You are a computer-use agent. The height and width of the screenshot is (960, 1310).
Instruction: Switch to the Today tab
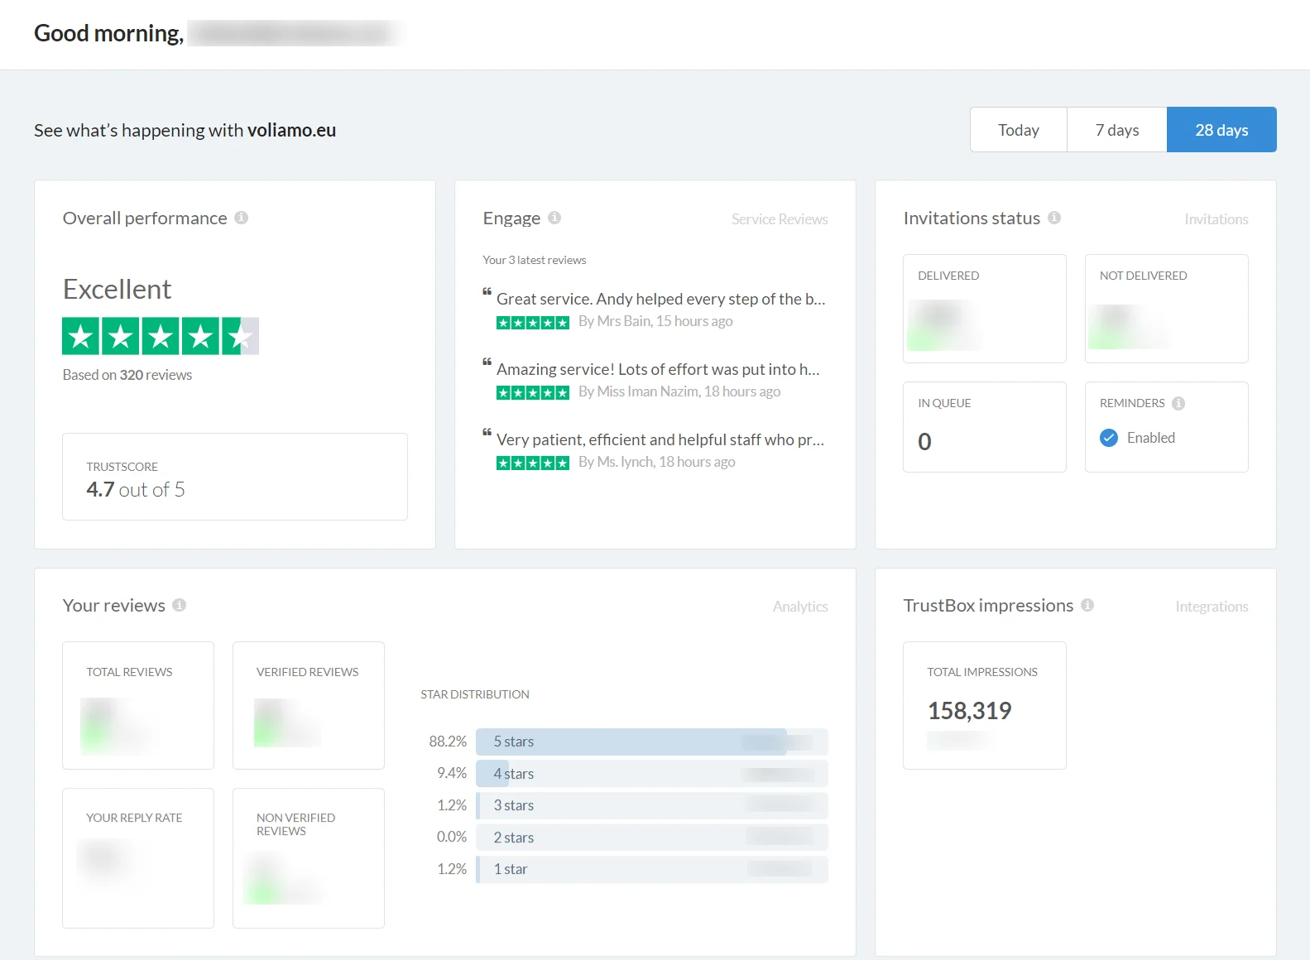(1019, 130)
